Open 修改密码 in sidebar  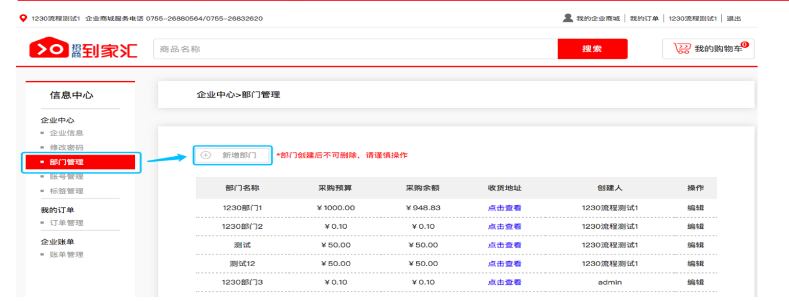point(67,148)
